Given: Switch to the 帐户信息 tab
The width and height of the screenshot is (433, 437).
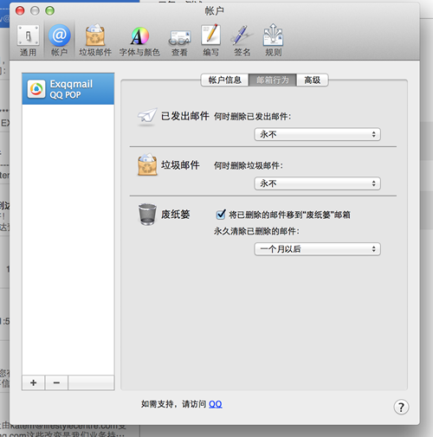Looking at the screenshot, I should click(224, 80).
